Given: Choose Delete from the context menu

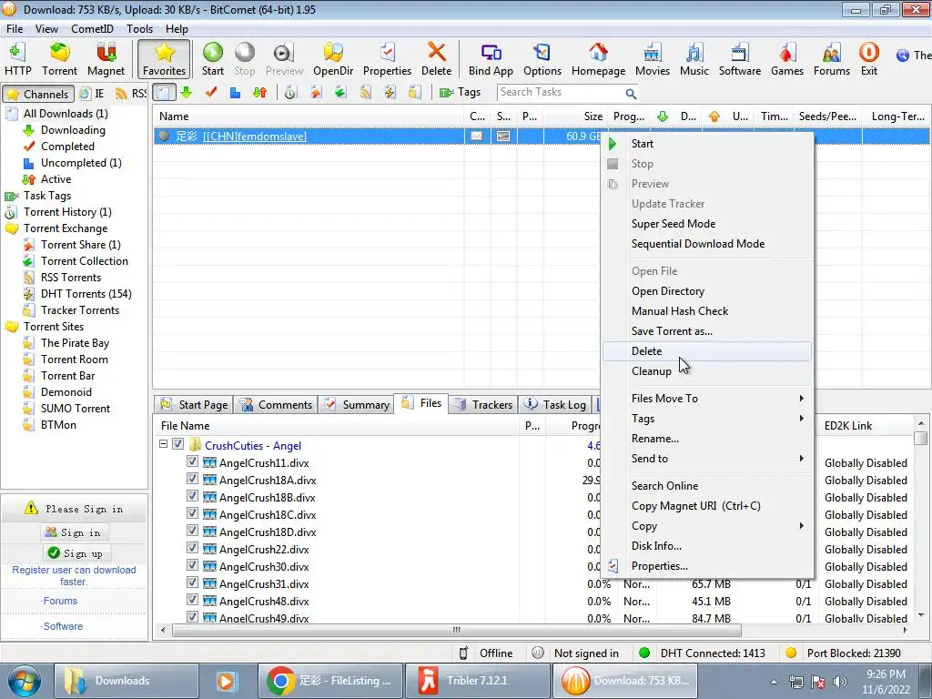Looking at the screenshot, I should click(x=706, y=351).
